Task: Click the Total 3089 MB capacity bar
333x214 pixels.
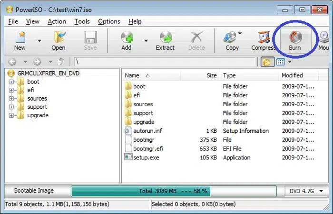Action: [x=174, y=191]
